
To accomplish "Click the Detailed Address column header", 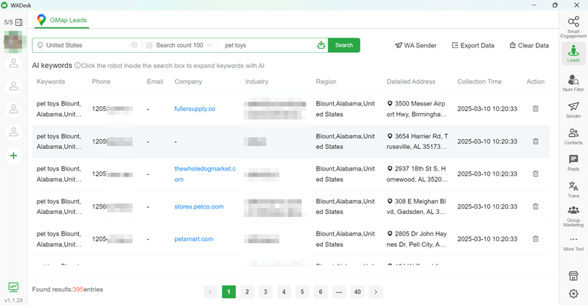I will [x=411, y=82].
